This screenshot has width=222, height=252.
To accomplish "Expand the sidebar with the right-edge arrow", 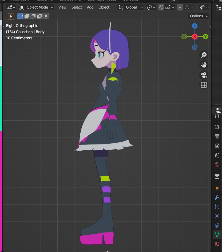I will tap(210, 27).
